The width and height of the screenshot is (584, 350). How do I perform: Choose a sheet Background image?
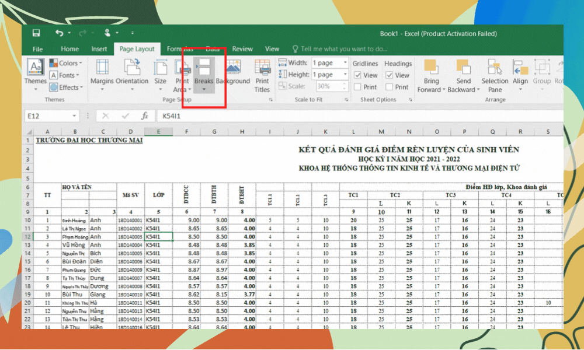coord(232,73)
